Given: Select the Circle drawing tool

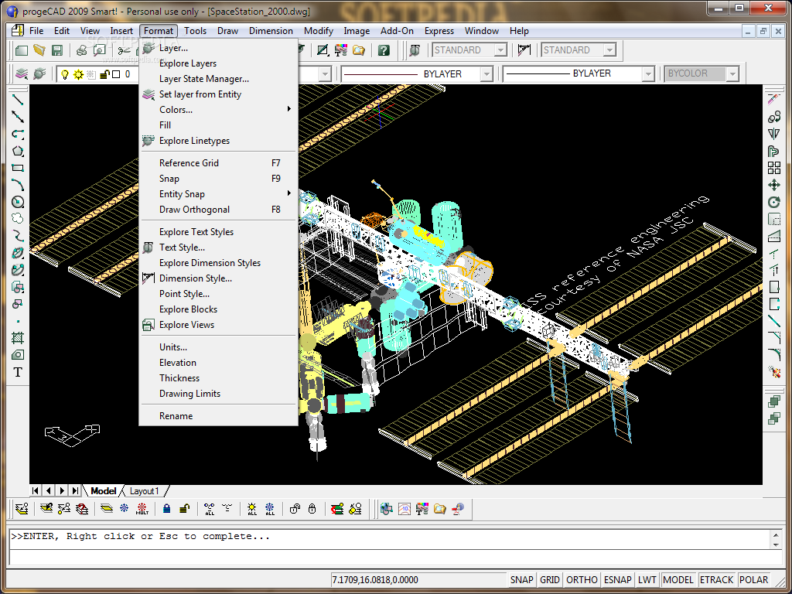Looking at the screenshot, I should (18, 202).
